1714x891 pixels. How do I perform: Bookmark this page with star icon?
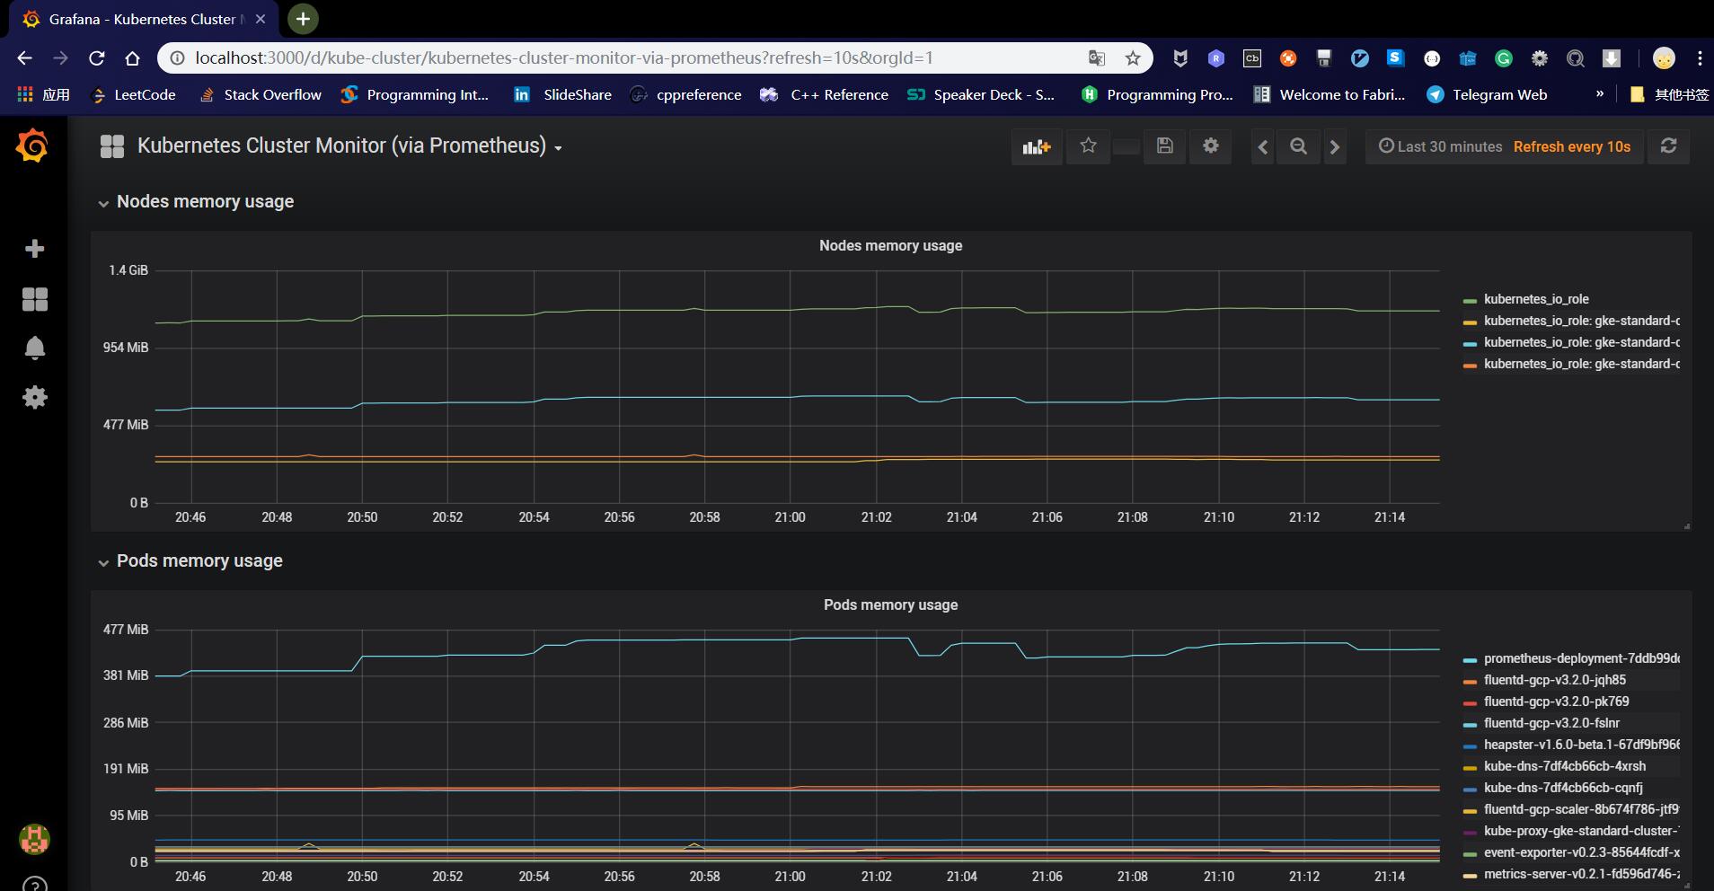[1133, 58]
